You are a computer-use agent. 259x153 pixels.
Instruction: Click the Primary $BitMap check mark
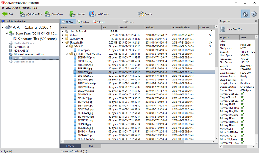point(242,122)
